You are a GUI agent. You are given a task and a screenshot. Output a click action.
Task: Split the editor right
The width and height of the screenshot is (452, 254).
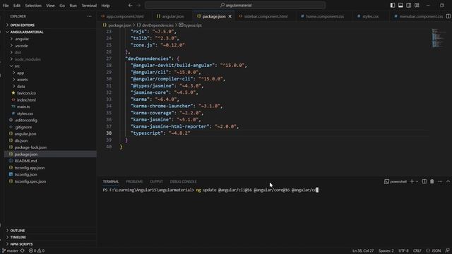click(448, 16)
